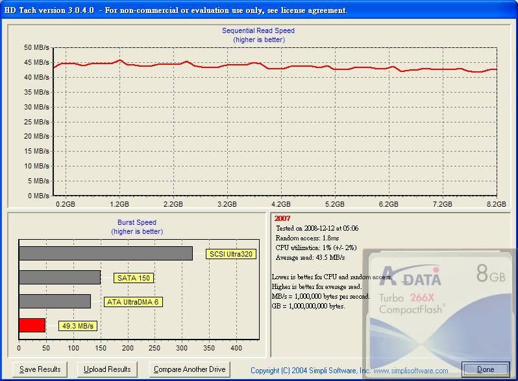Click the 50 MB/s axis label
Viewport: 518px width, 381px height.
pos(36,47)
